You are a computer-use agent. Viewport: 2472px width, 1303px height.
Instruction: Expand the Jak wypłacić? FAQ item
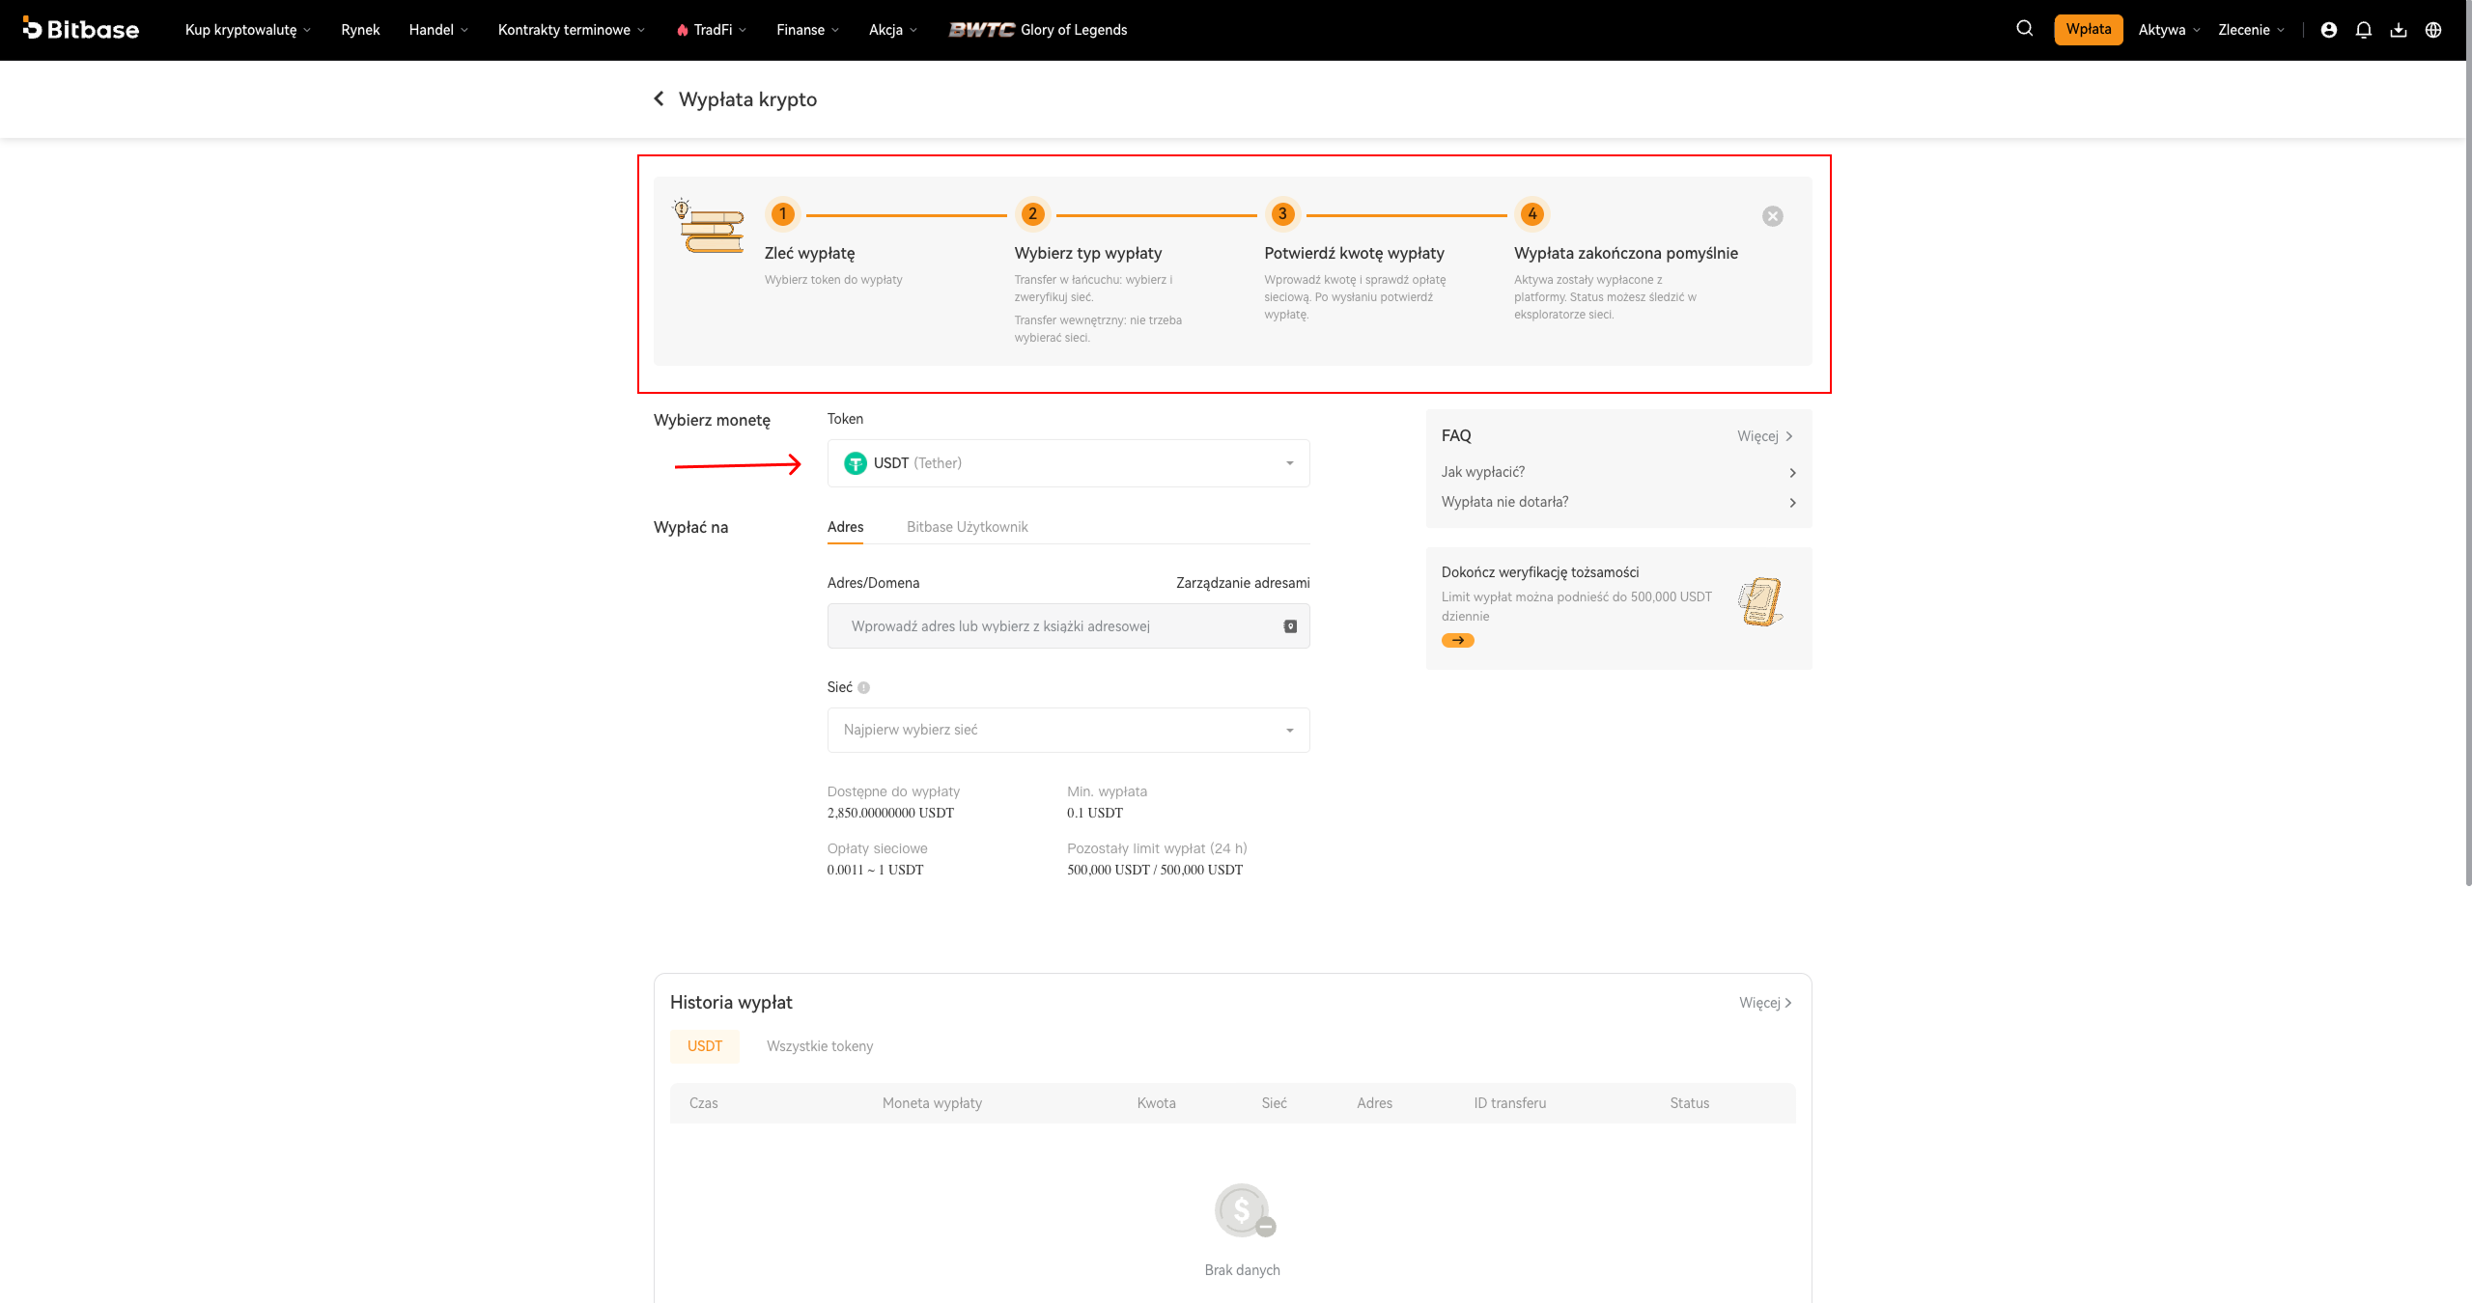[x=1618, y=472]
